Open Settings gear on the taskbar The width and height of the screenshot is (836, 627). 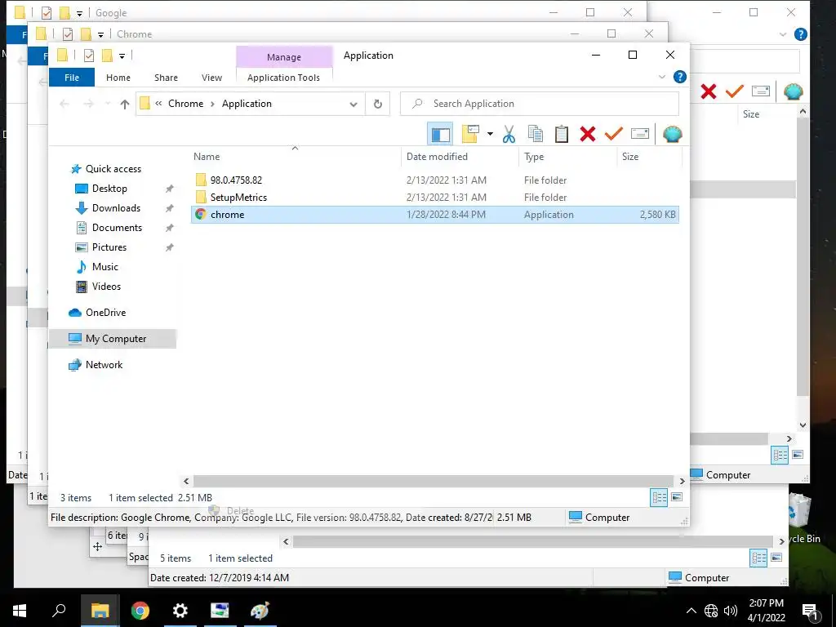(x=180, y=611)
